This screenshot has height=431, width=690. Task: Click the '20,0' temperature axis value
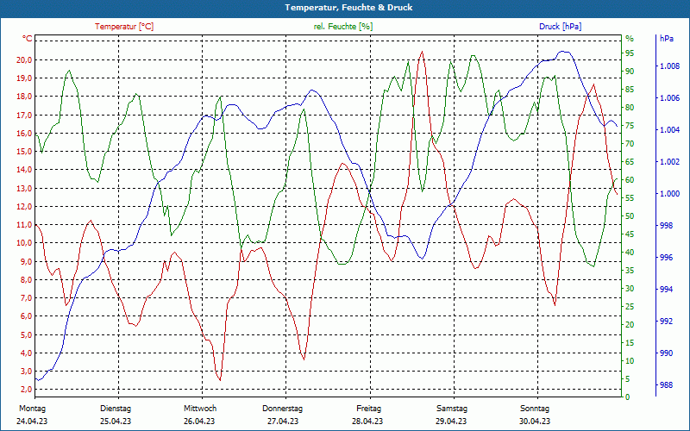coord(24,59)
